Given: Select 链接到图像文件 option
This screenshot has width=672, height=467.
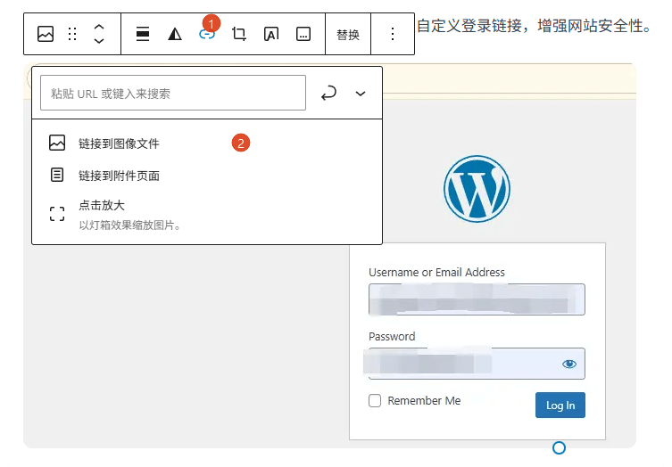Looking at the screenshot, I should [x=119, y=143].
